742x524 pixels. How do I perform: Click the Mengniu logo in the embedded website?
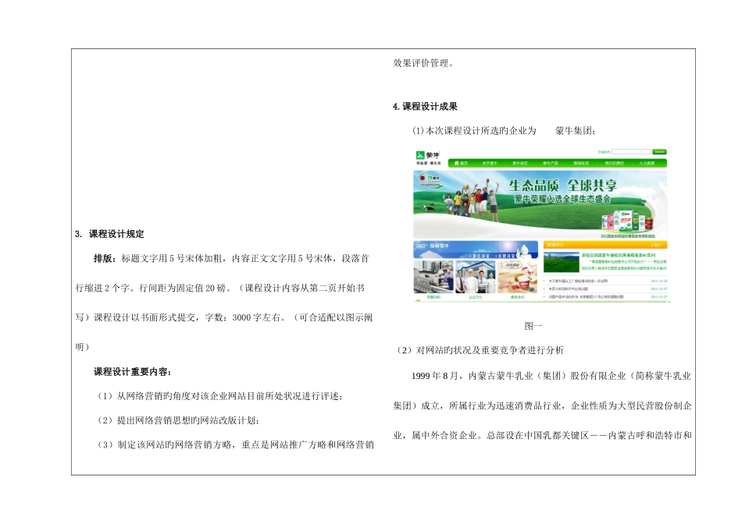coord(428,158)
